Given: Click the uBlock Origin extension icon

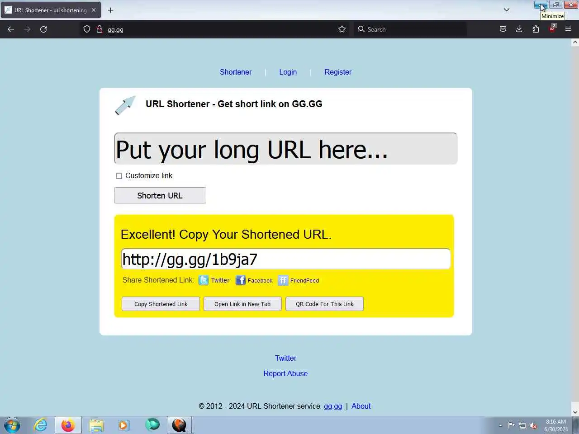Looking at the screenshot, I should tap(552, 28).
